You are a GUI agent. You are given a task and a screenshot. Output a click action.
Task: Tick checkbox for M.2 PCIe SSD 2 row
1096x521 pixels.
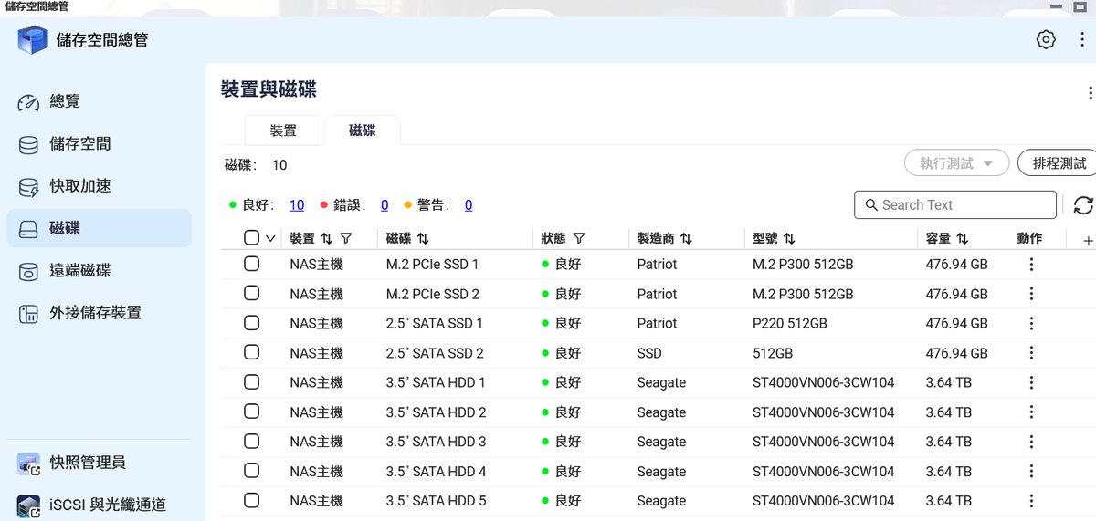tap(252, 294)
